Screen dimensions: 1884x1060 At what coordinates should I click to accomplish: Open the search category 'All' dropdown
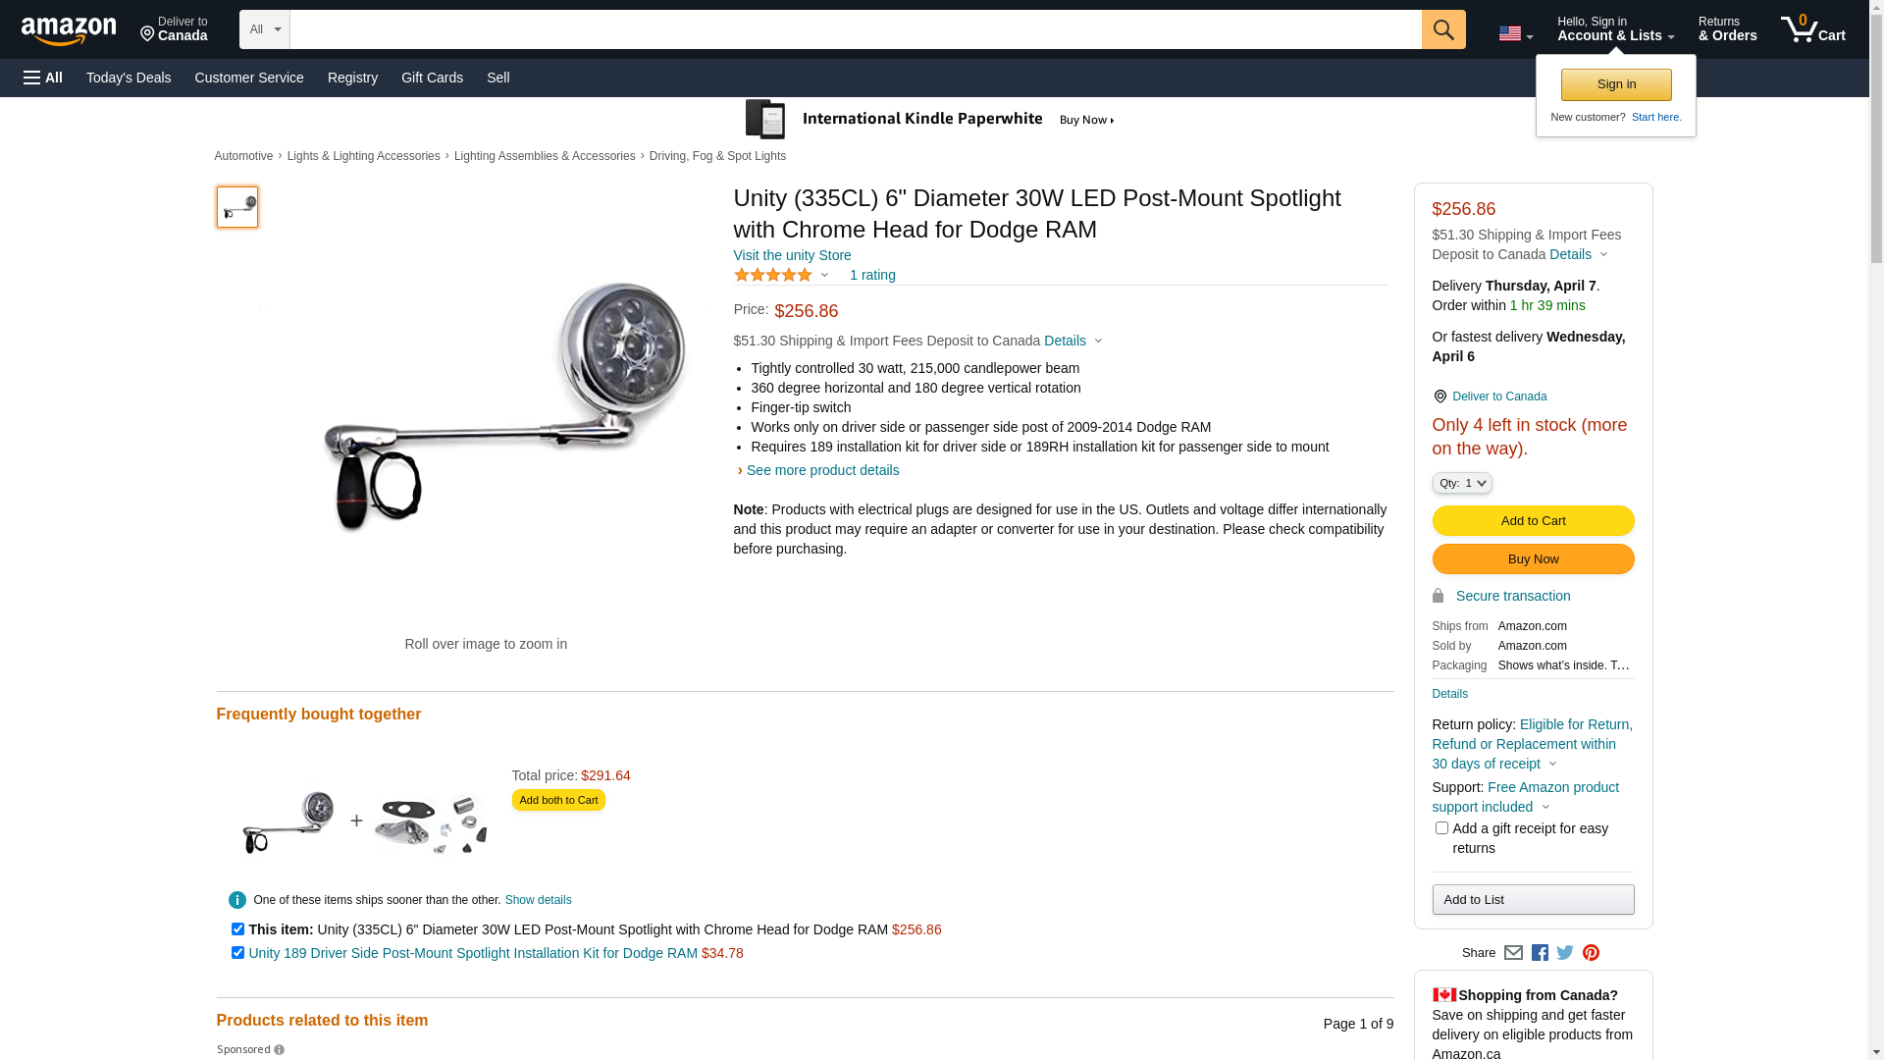pos(264,29)
